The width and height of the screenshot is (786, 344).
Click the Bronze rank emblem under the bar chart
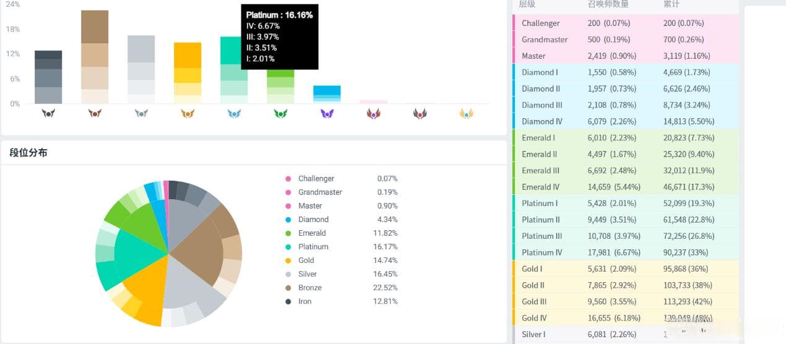(95, 113)
